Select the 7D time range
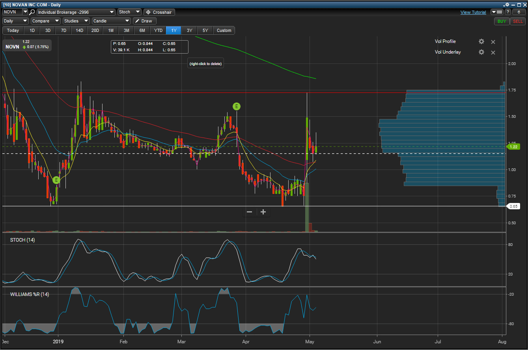The image size is (528, 350). click(x=63, y=30)
